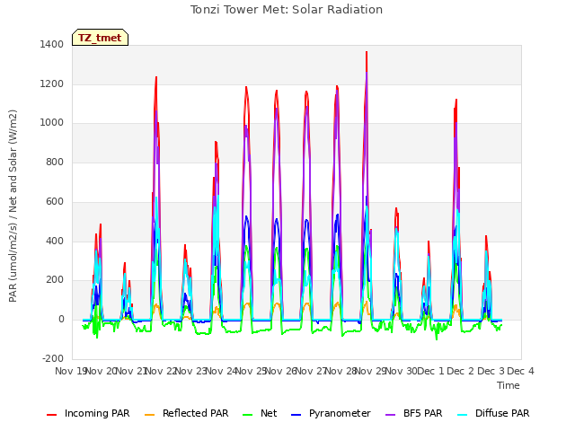The width and height of the screenshot is (575, 431).
Task: Click the highest Incoming PAR peak near Nov 29
Action: [367, 52]
